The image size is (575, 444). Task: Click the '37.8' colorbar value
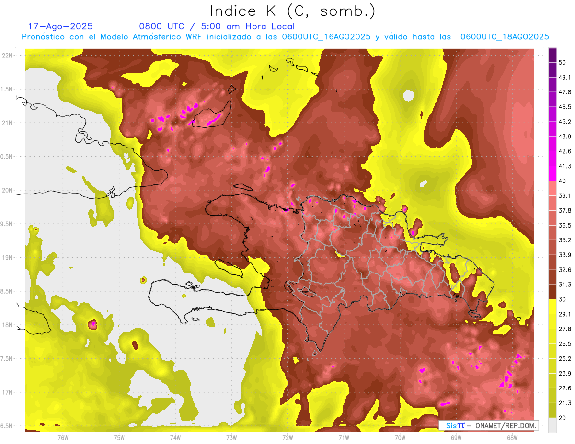(x=565, y=210)
